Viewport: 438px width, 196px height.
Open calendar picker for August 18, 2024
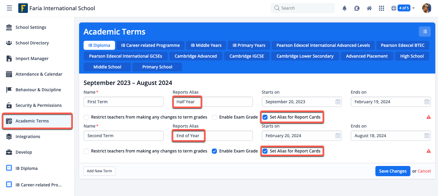tap(427, 136)
